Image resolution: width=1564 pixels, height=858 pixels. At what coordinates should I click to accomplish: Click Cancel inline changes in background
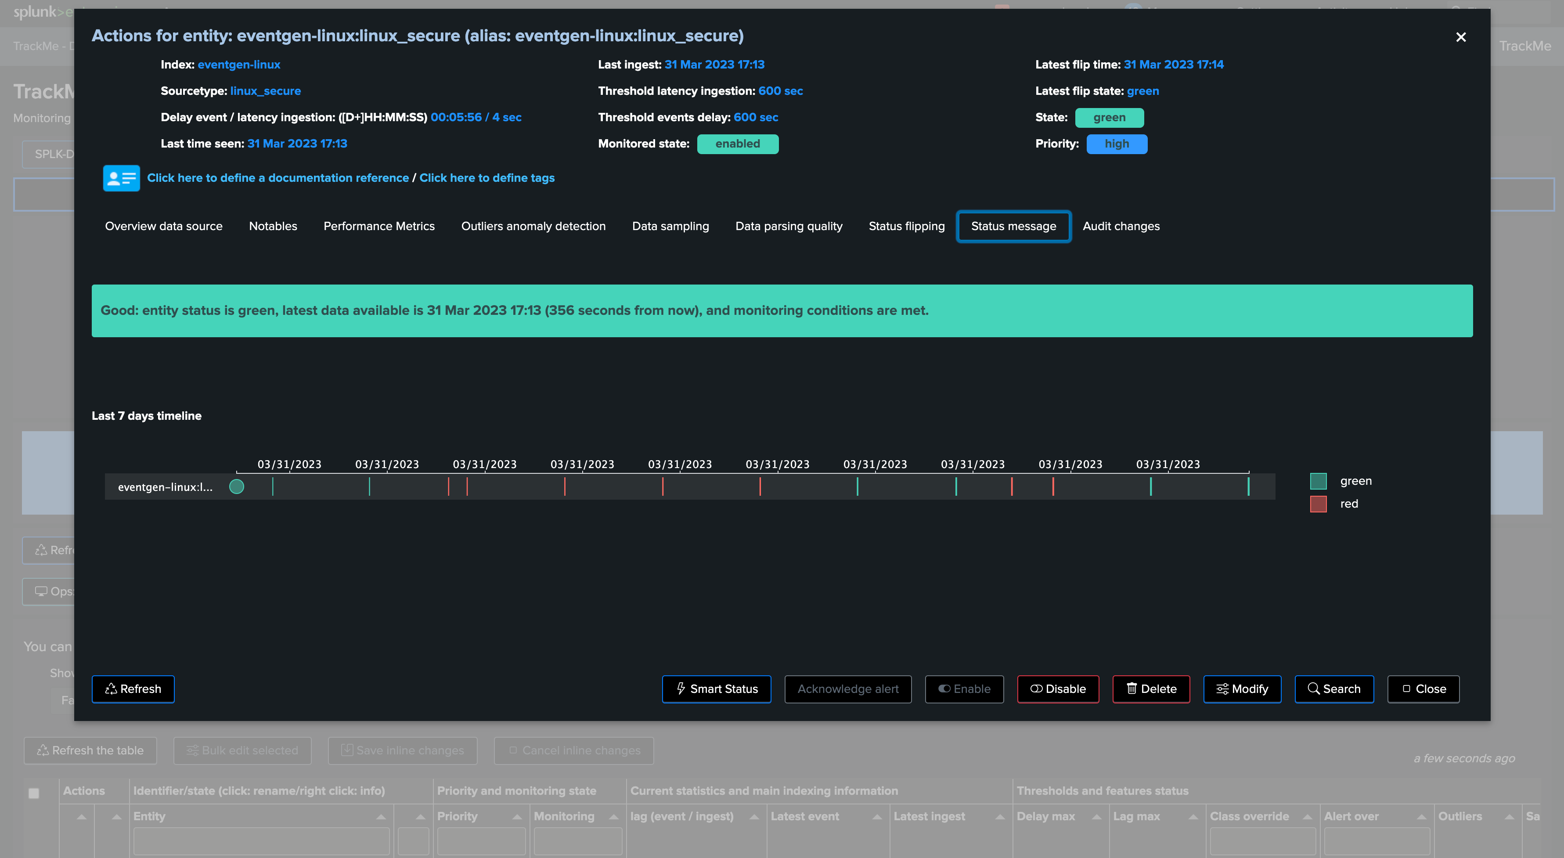574,750
